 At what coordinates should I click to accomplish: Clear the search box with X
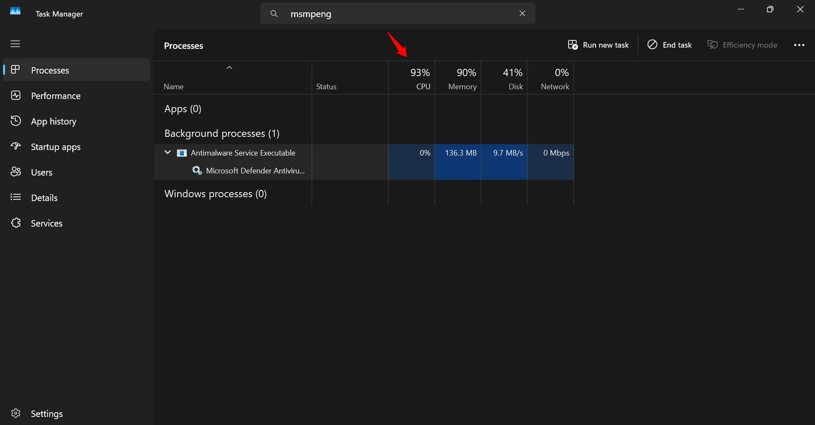pyautogui.click(x=522, y=14)
